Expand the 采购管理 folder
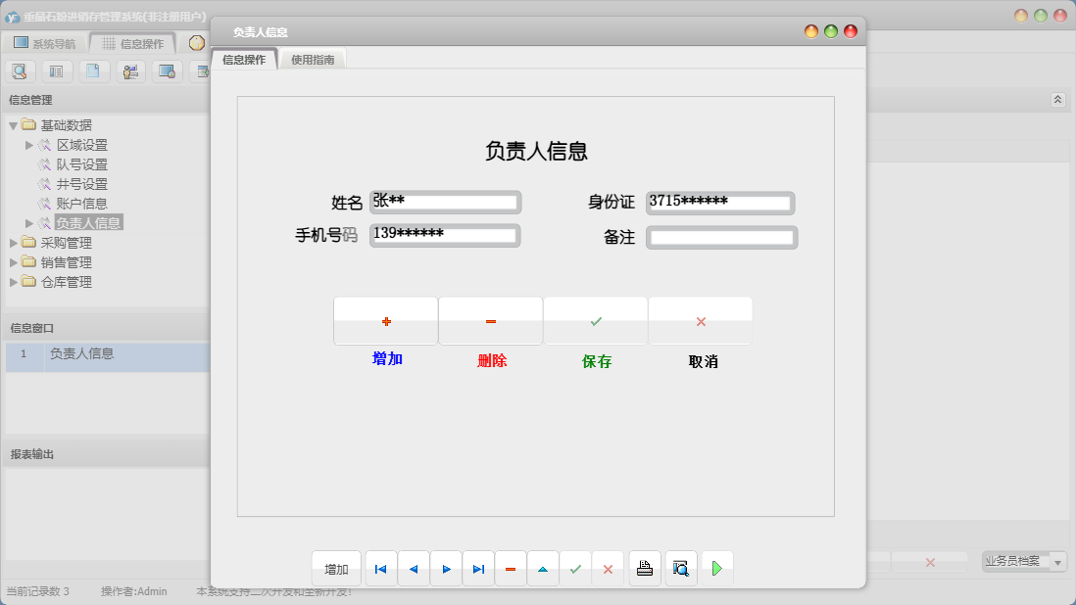Screen dimensions: 1076x605 point(14,242)
